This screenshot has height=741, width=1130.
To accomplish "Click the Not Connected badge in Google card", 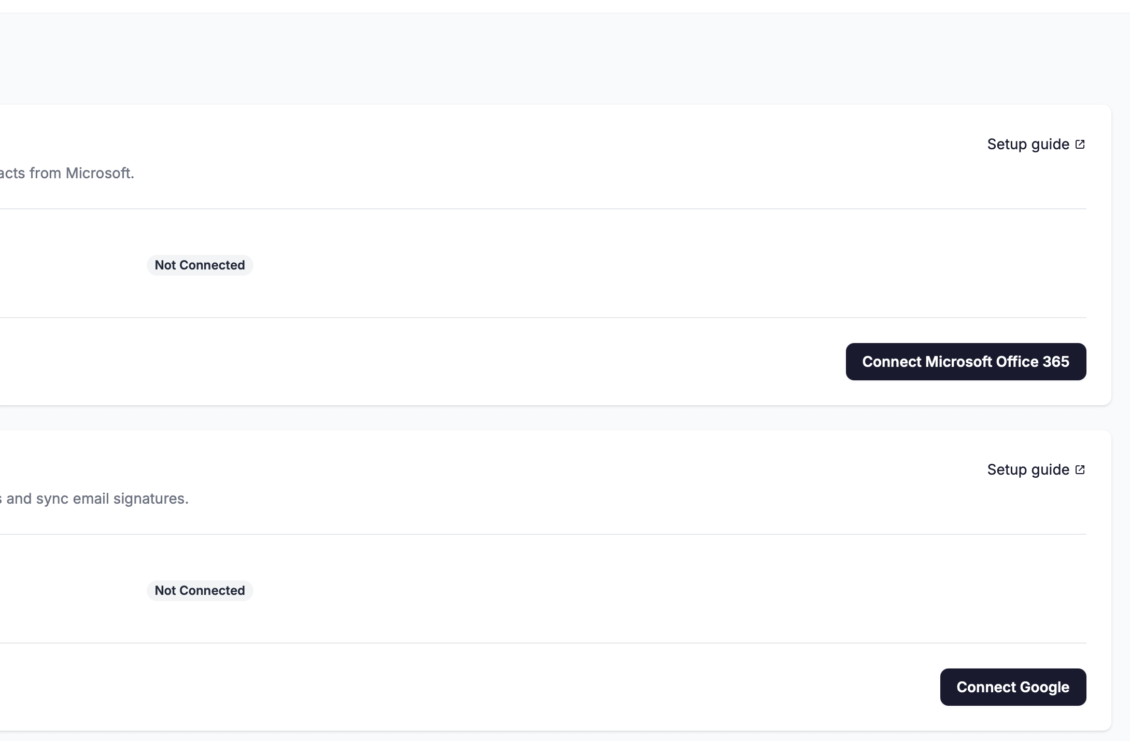I will [200, 591].
